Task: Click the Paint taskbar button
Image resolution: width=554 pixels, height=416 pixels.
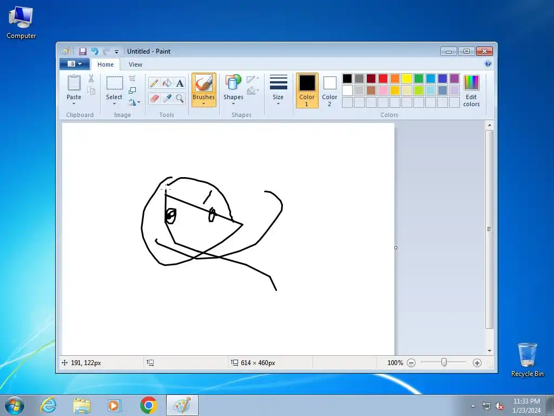Action: 182,405
